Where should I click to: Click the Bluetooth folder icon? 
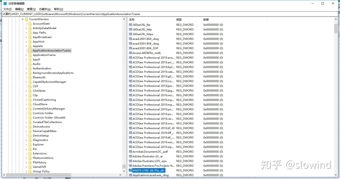(x=30, y=78)
